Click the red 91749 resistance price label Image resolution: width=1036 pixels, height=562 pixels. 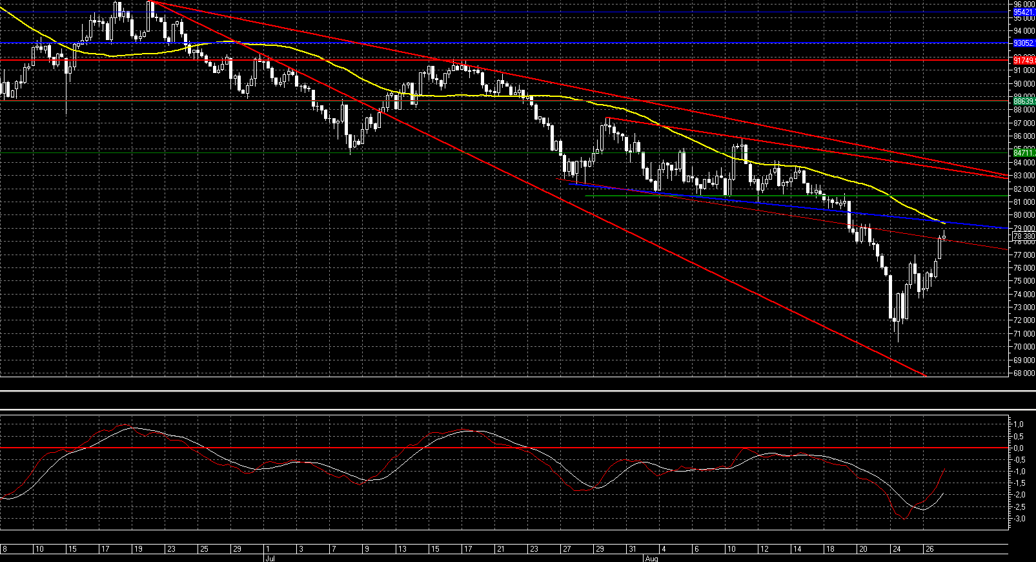point(1023,60)
